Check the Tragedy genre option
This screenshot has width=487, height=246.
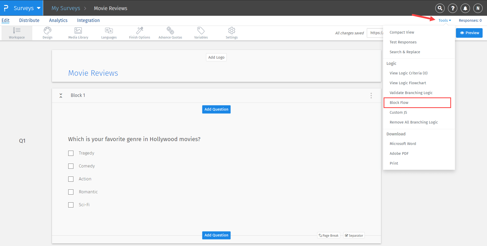pyautogui.click(x=71, y=153)
